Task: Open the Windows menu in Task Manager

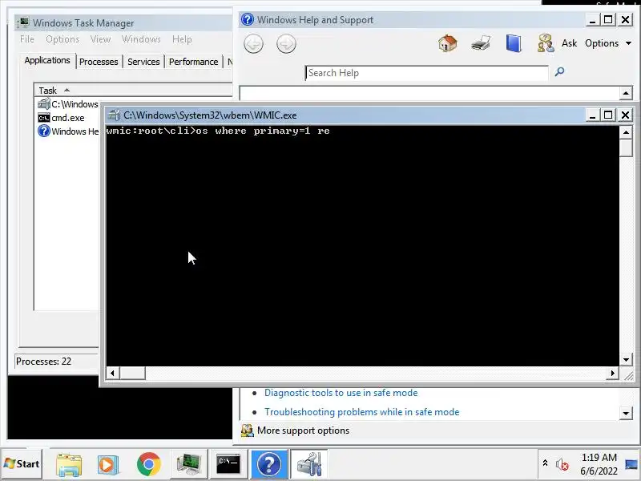Action: click(141, 39)
